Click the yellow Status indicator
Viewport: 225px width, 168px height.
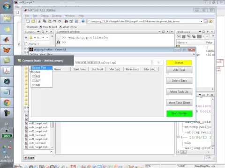point(179,63)
